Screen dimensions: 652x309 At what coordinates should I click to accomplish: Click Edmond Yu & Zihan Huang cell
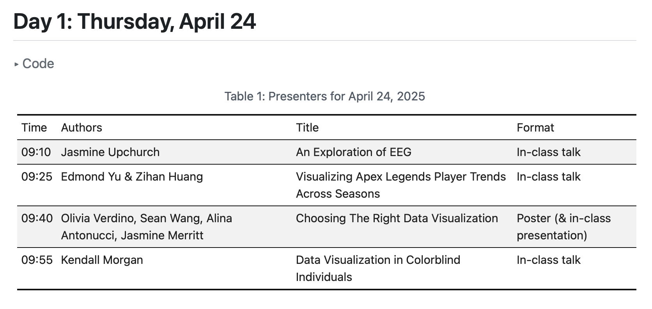(x=132, y=177)
